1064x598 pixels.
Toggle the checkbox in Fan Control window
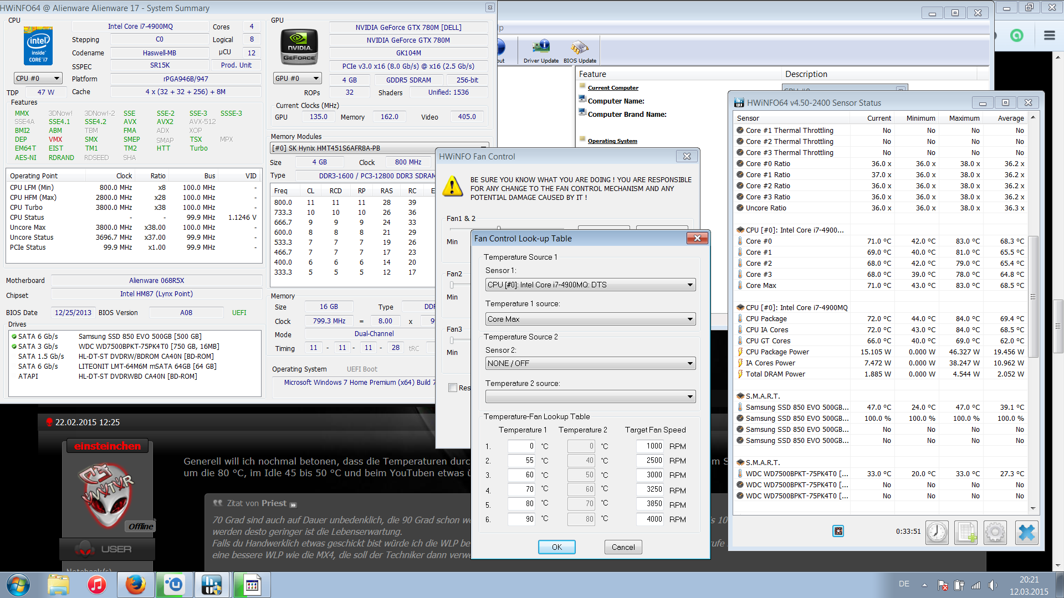click(x=453, y=388)
